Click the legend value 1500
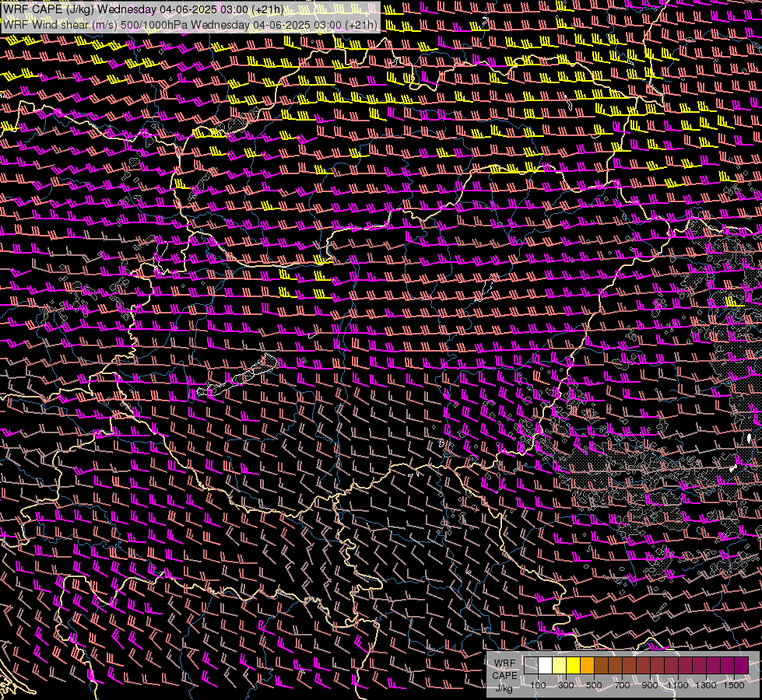Screen dimensions: 762x700 pos(734,685)
